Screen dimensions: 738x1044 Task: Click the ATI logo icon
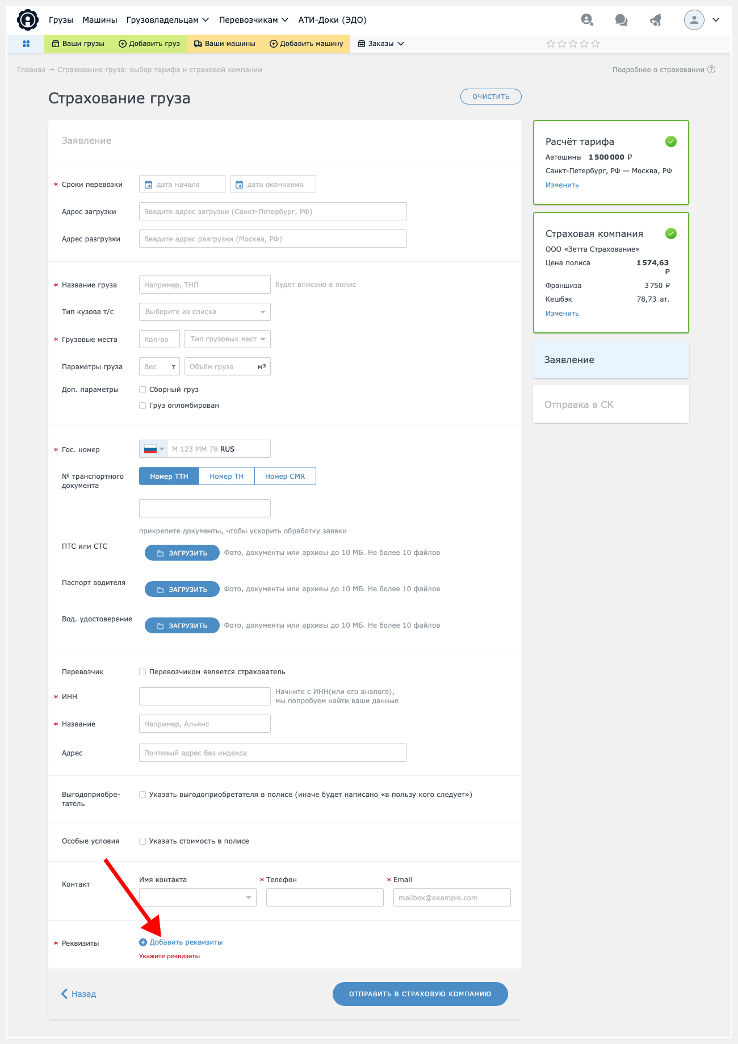coord(28,20)
